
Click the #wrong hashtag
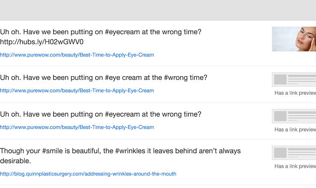[x=174, y=77]
